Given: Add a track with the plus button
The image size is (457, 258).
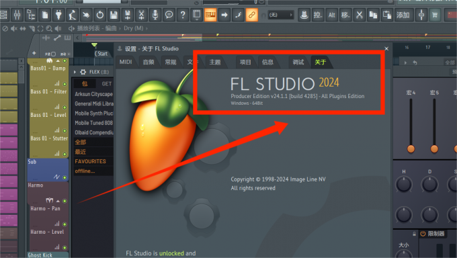Looking at the screenshot, I should tap(34, 53).
